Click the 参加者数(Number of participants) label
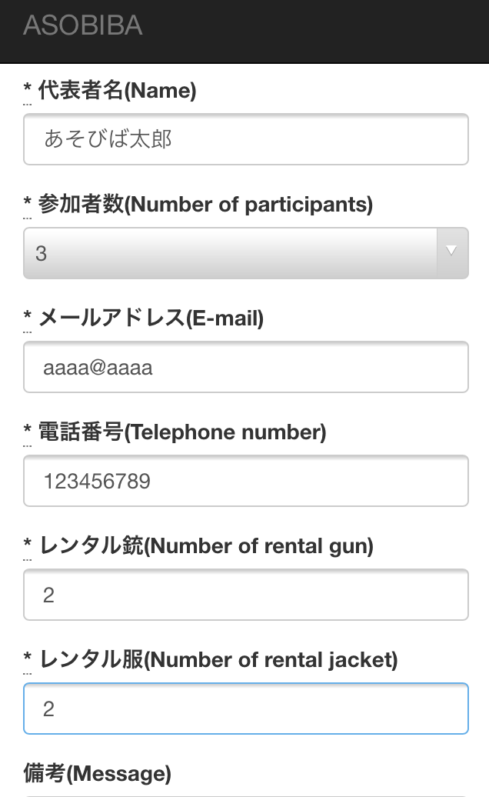Screen dimensions: 489x797 pos(205,205)
